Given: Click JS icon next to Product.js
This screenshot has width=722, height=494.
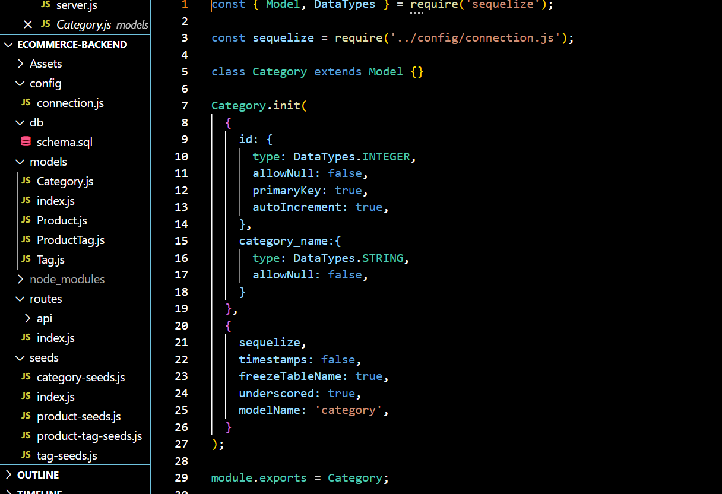Looking at the screenshot, I should 26,220.
